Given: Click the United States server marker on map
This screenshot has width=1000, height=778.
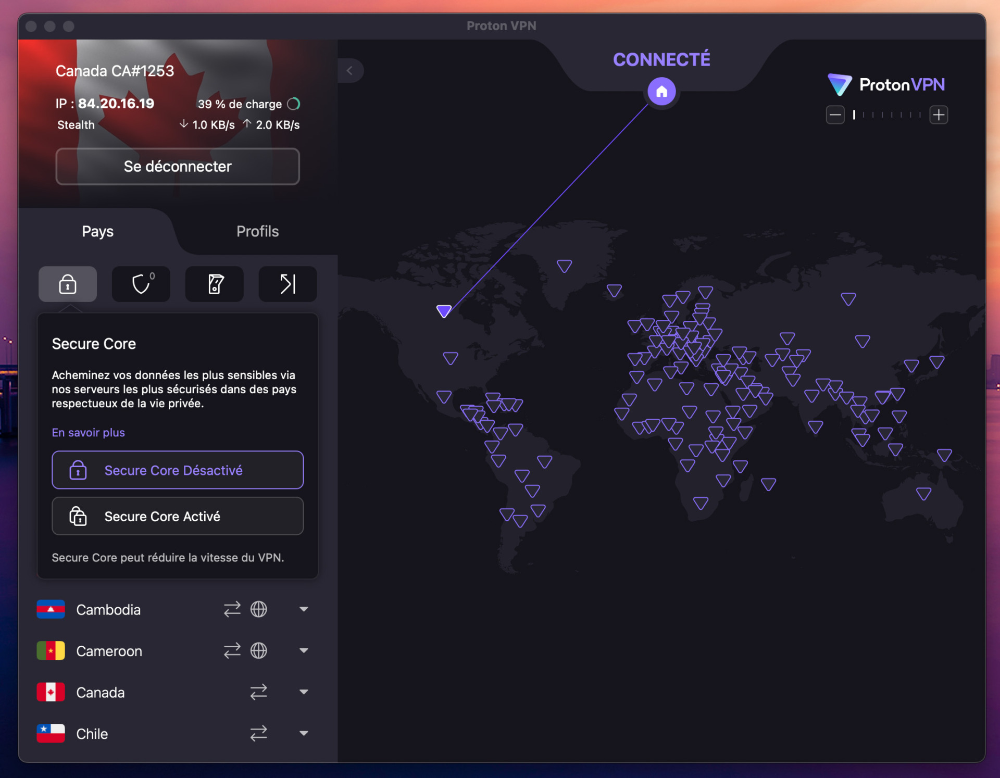Looking at the screenshot, I should 451,358.
